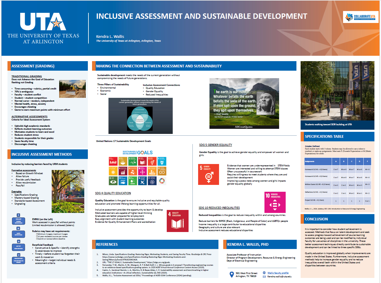Image resolution: width=381 pixels, height=283 pixels.
Task: Click the globe icon beside faculty profile
Action: point(264,273)
